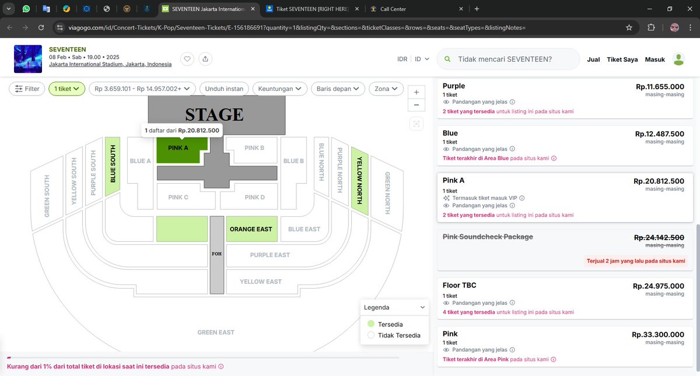Click the green search magnifier icon

447,59
